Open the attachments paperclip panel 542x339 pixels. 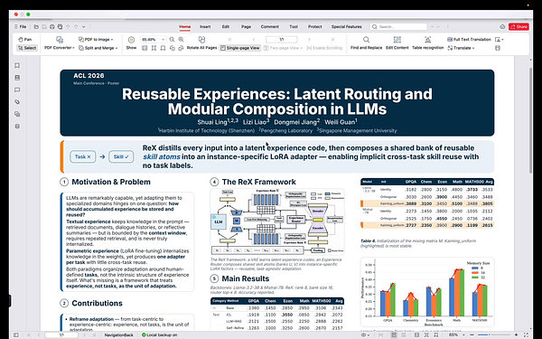click(x=17, y=101)
